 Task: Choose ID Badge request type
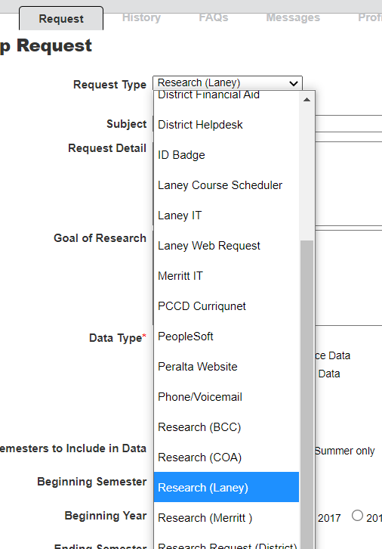(x=226, y=155)
